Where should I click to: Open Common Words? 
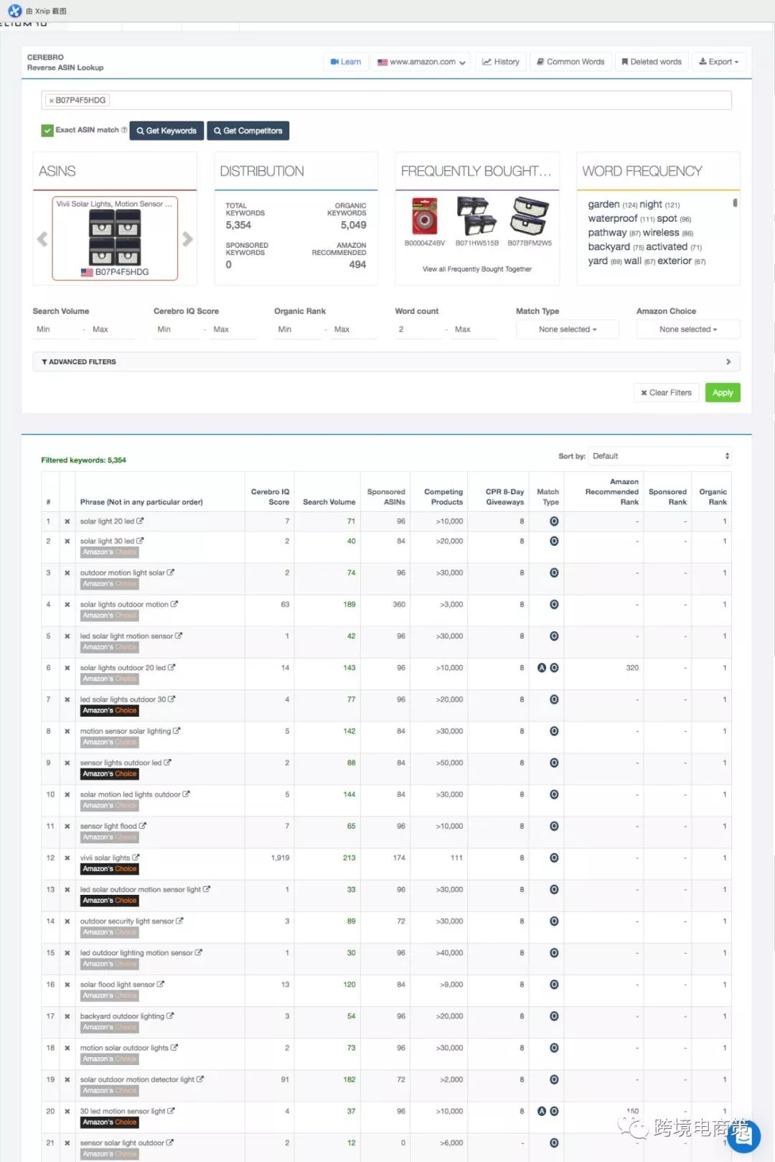click(571, 62)
